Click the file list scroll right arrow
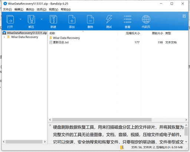 click(x=186, y=120)
